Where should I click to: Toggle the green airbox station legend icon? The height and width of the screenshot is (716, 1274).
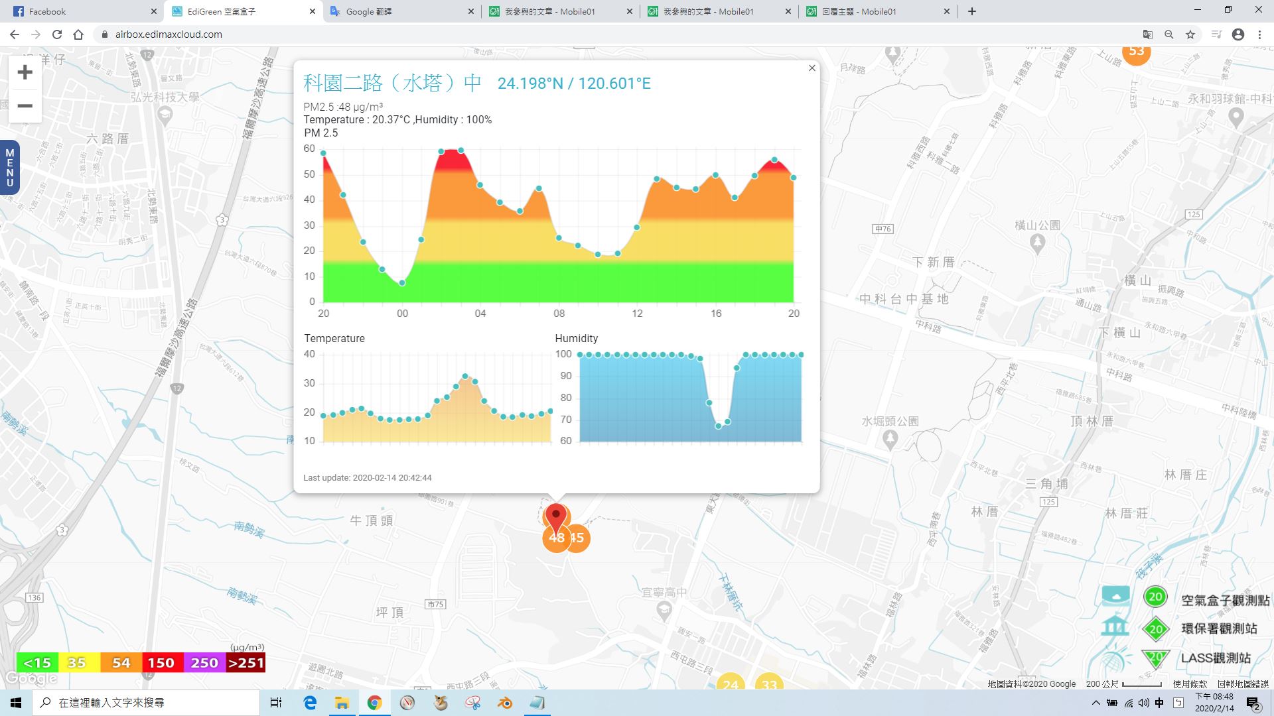coord(1155,597)
